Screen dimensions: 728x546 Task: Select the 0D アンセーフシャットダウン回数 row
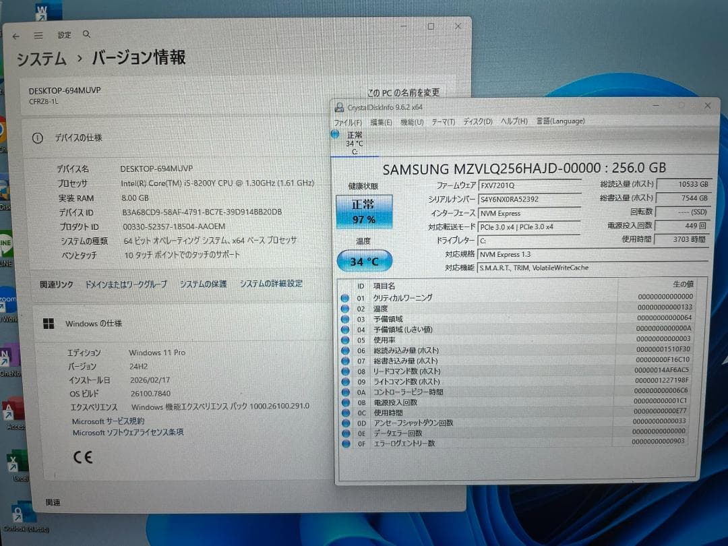(x=514, y=423)
